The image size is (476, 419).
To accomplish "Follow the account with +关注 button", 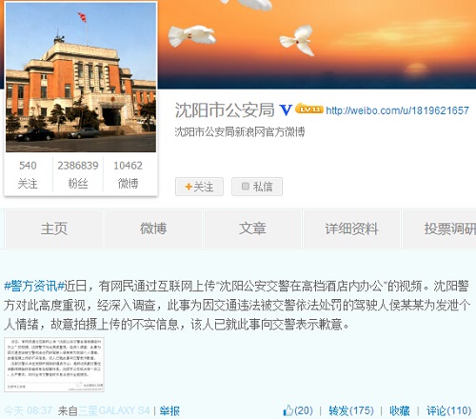I will point(199,187).
